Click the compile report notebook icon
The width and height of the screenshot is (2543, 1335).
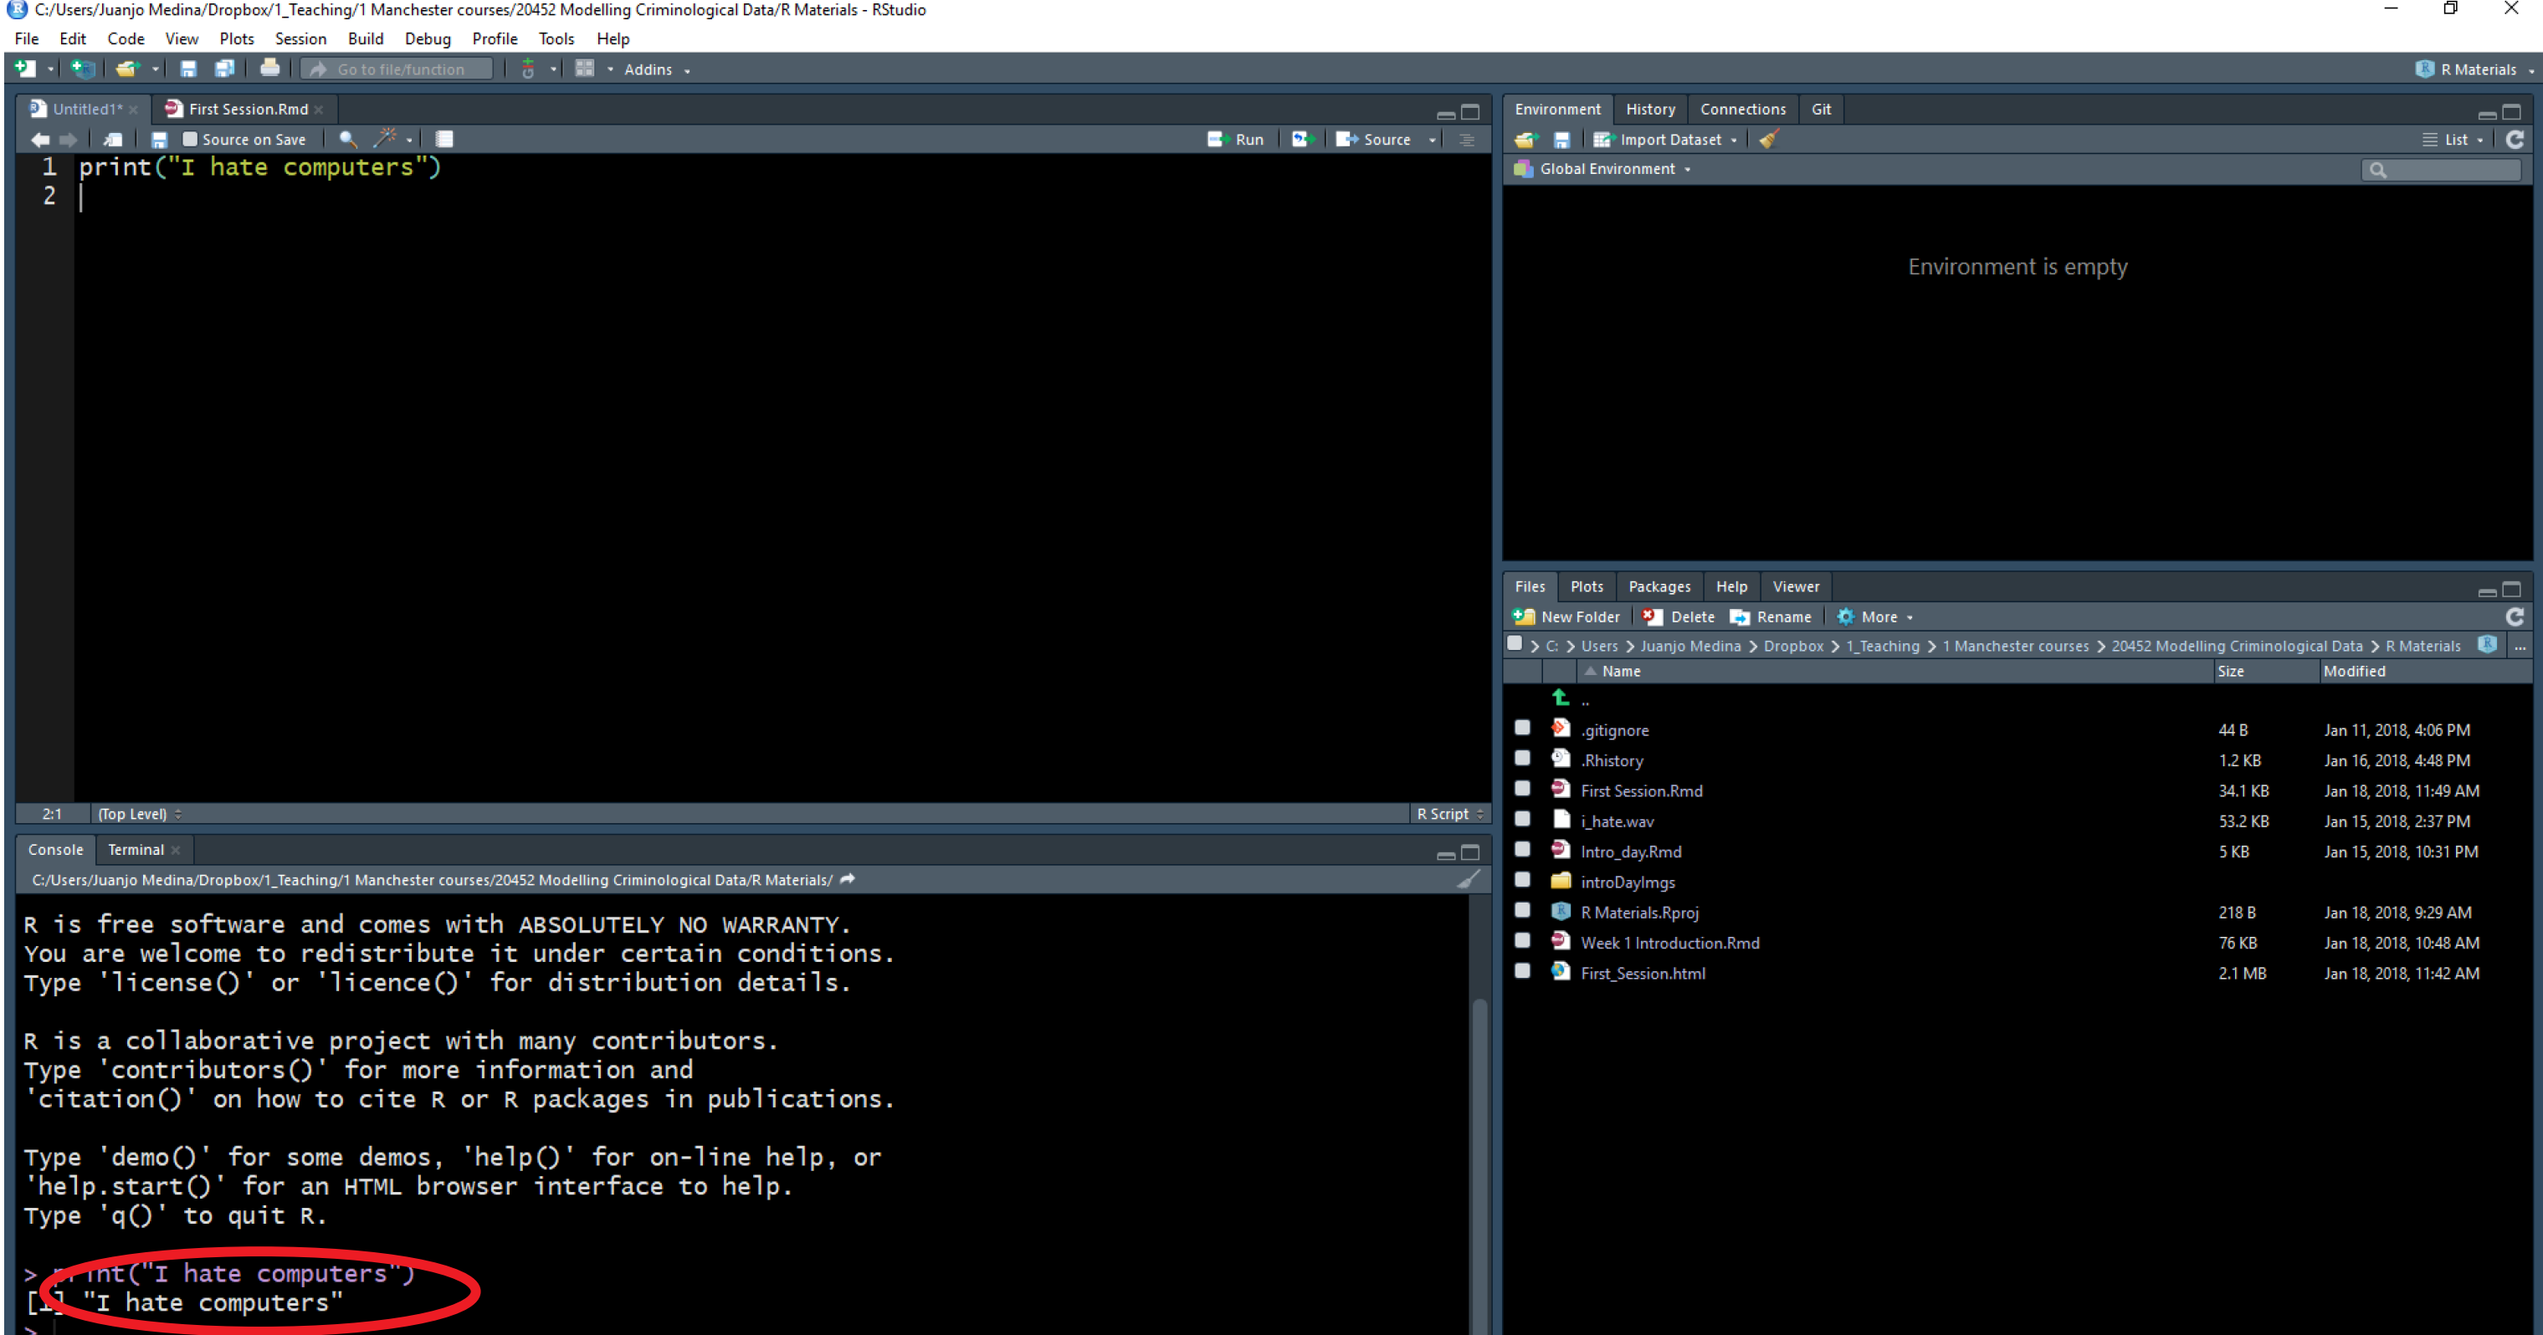(444, 139)
